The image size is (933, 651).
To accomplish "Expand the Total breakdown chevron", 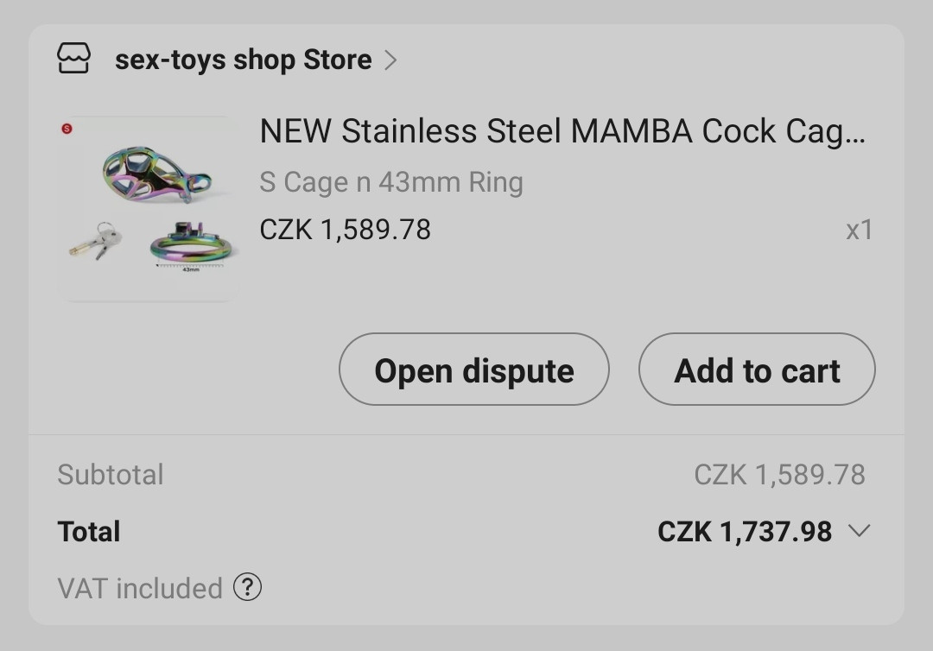I will pyautogui.click(x=859, y=530).
